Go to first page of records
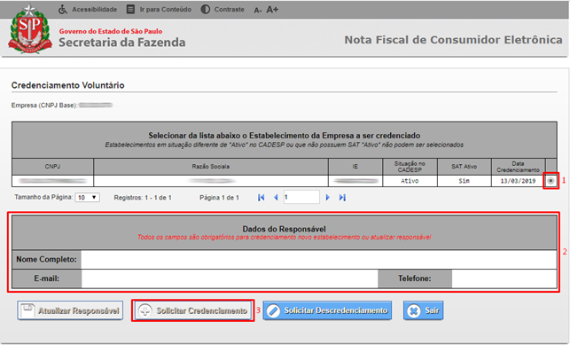Image resolution: width=570 pixels, height=345 pixels. tap(261, 198)
